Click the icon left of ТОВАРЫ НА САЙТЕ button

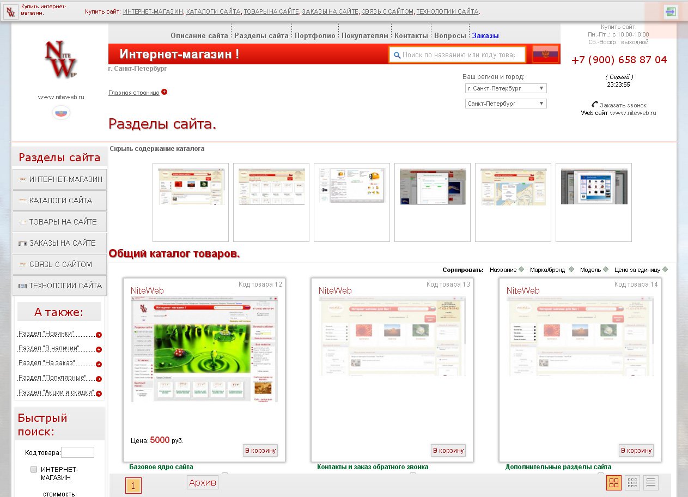(22, 222)
